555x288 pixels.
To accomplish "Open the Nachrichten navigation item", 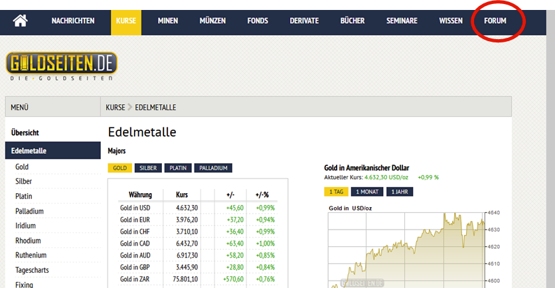I will pyautogui.click(x=73, y=21).
